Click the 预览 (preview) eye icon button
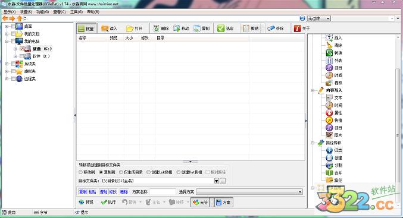403x218 pixels. tap(86, 202)
